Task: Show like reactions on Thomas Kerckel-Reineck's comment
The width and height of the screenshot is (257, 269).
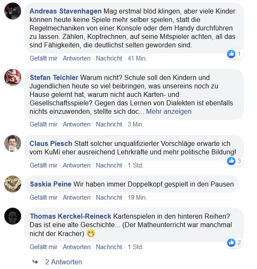Action: point(234,242)
